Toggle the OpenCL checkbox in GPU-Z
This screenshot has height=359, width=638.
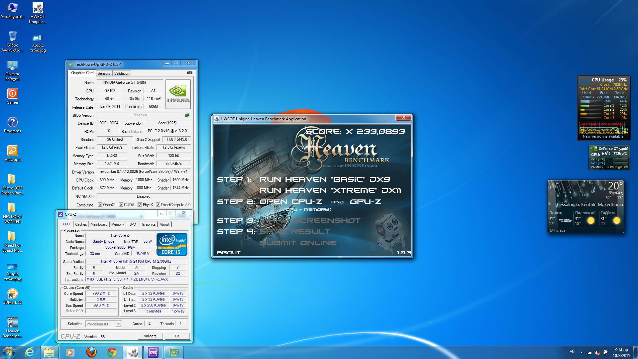coord(100,205)
